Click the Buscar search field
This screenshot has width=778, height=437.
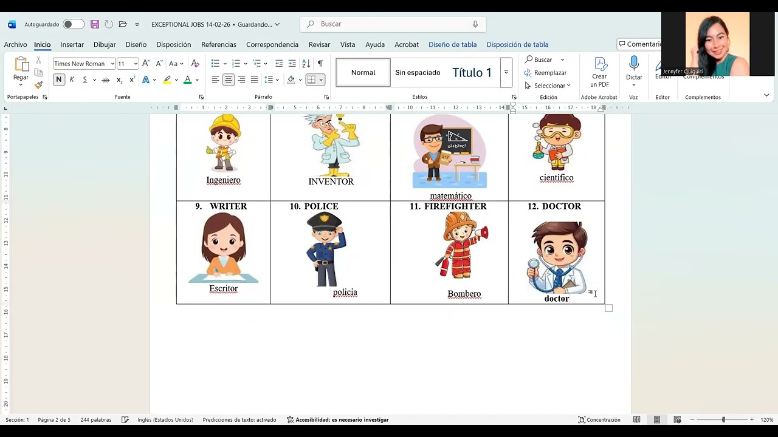(393, 24)
